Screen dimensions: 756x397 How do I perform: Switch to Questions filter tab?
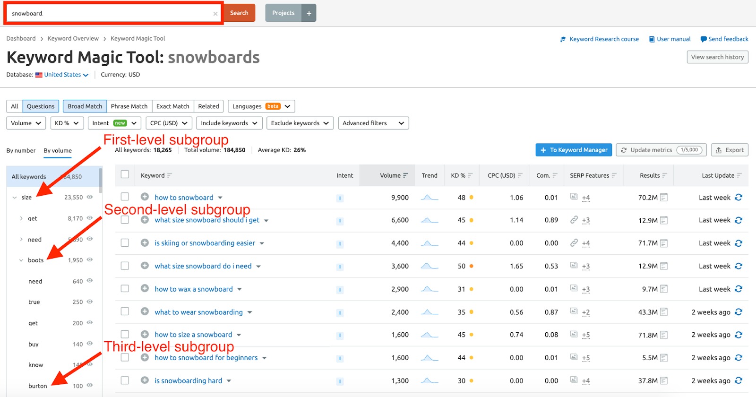pos(41,106)
